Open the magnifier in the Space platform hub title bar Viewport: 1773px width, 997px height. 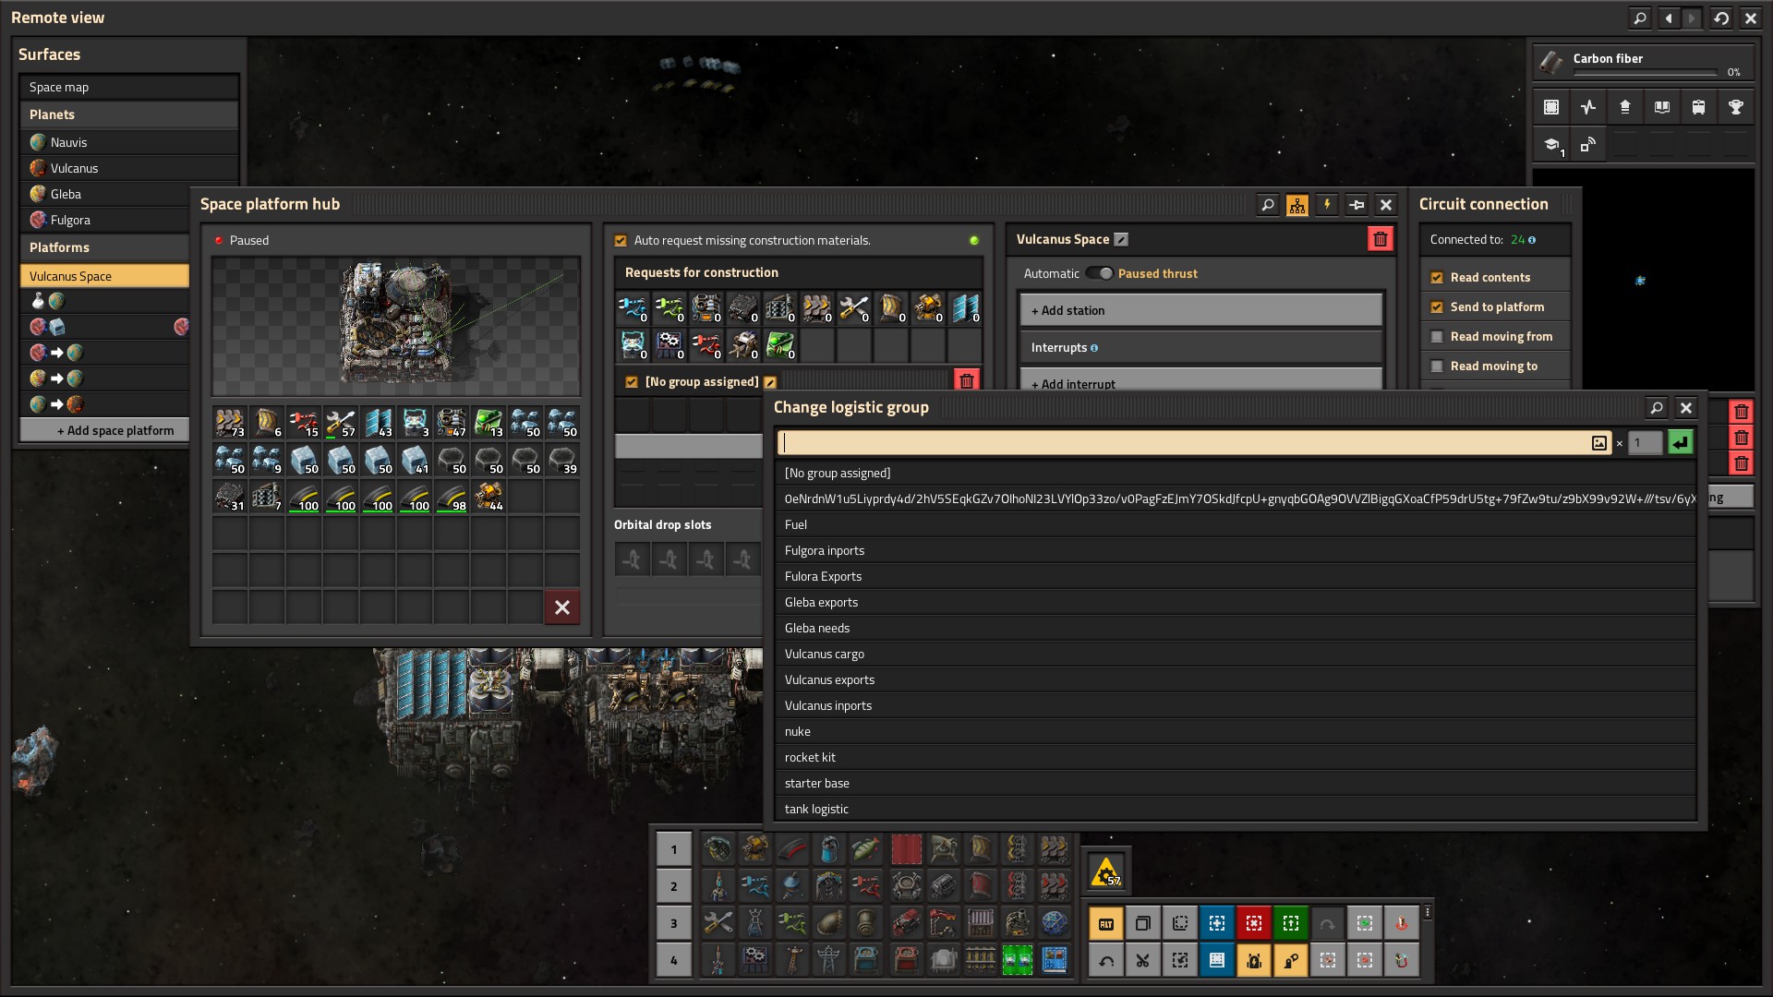tap(1268, 205)
